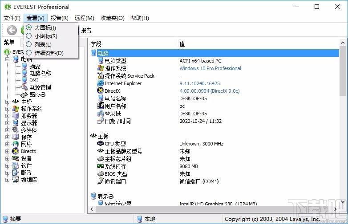348x224 pixels.
Task: Open the DirectX 9.0c version link
Action: [210, 91]
